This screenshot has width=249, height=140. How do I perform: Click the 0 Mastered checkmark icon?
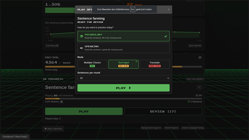click(189, 101)
